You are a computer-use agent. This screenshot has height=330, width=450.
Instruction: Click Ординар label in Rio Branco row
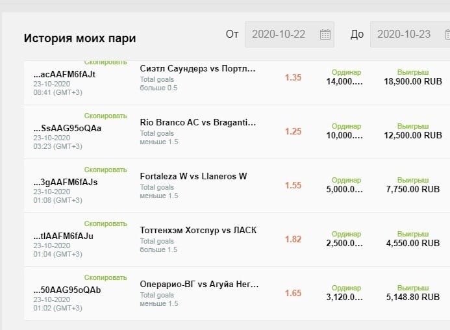346,127
